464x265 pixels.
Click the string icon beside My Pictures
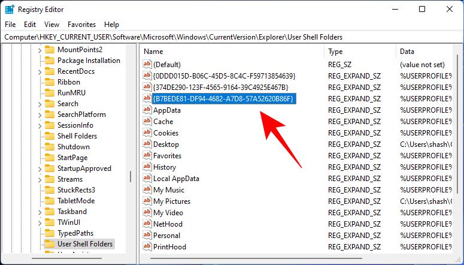pyautogui.click(x=147, y=201)
